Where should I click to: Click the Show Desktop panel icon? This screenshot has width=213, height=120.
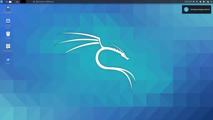[x=7, y=2]
